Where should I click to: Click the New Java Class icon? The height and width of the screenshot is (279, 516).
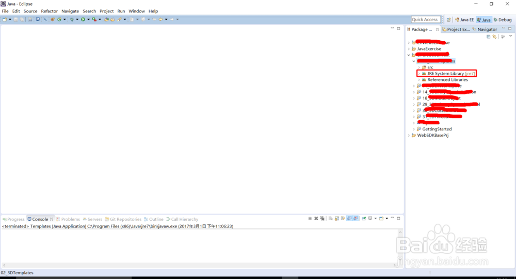[59, 20]
